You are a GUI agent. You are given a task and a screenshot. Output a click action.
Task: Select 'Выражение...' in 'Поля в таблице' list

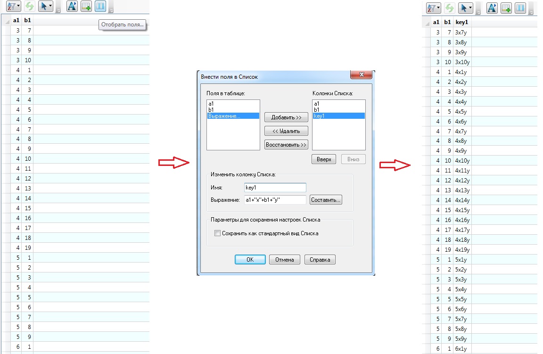click(233, 116)
